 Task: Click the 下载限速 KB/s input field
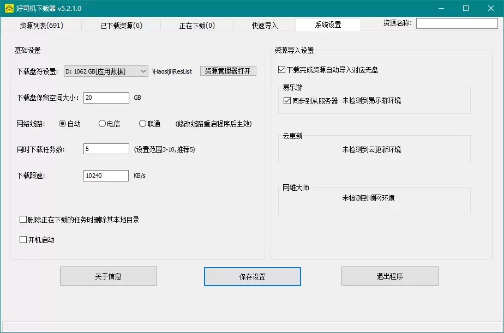click(x=106, y=175)
